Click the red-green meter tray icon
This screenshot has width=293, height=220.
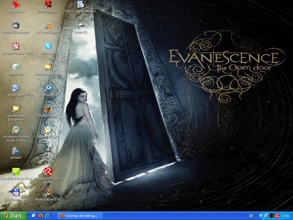272,216
